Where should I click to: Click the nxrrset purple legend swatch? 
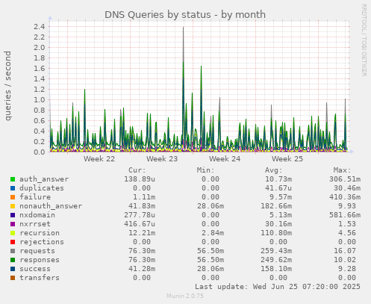click(13, 224)
